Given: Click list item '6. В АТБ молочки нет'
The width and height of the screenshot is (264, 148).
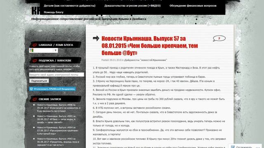Looking at the screenshot, I should click(x=132, y=108).
